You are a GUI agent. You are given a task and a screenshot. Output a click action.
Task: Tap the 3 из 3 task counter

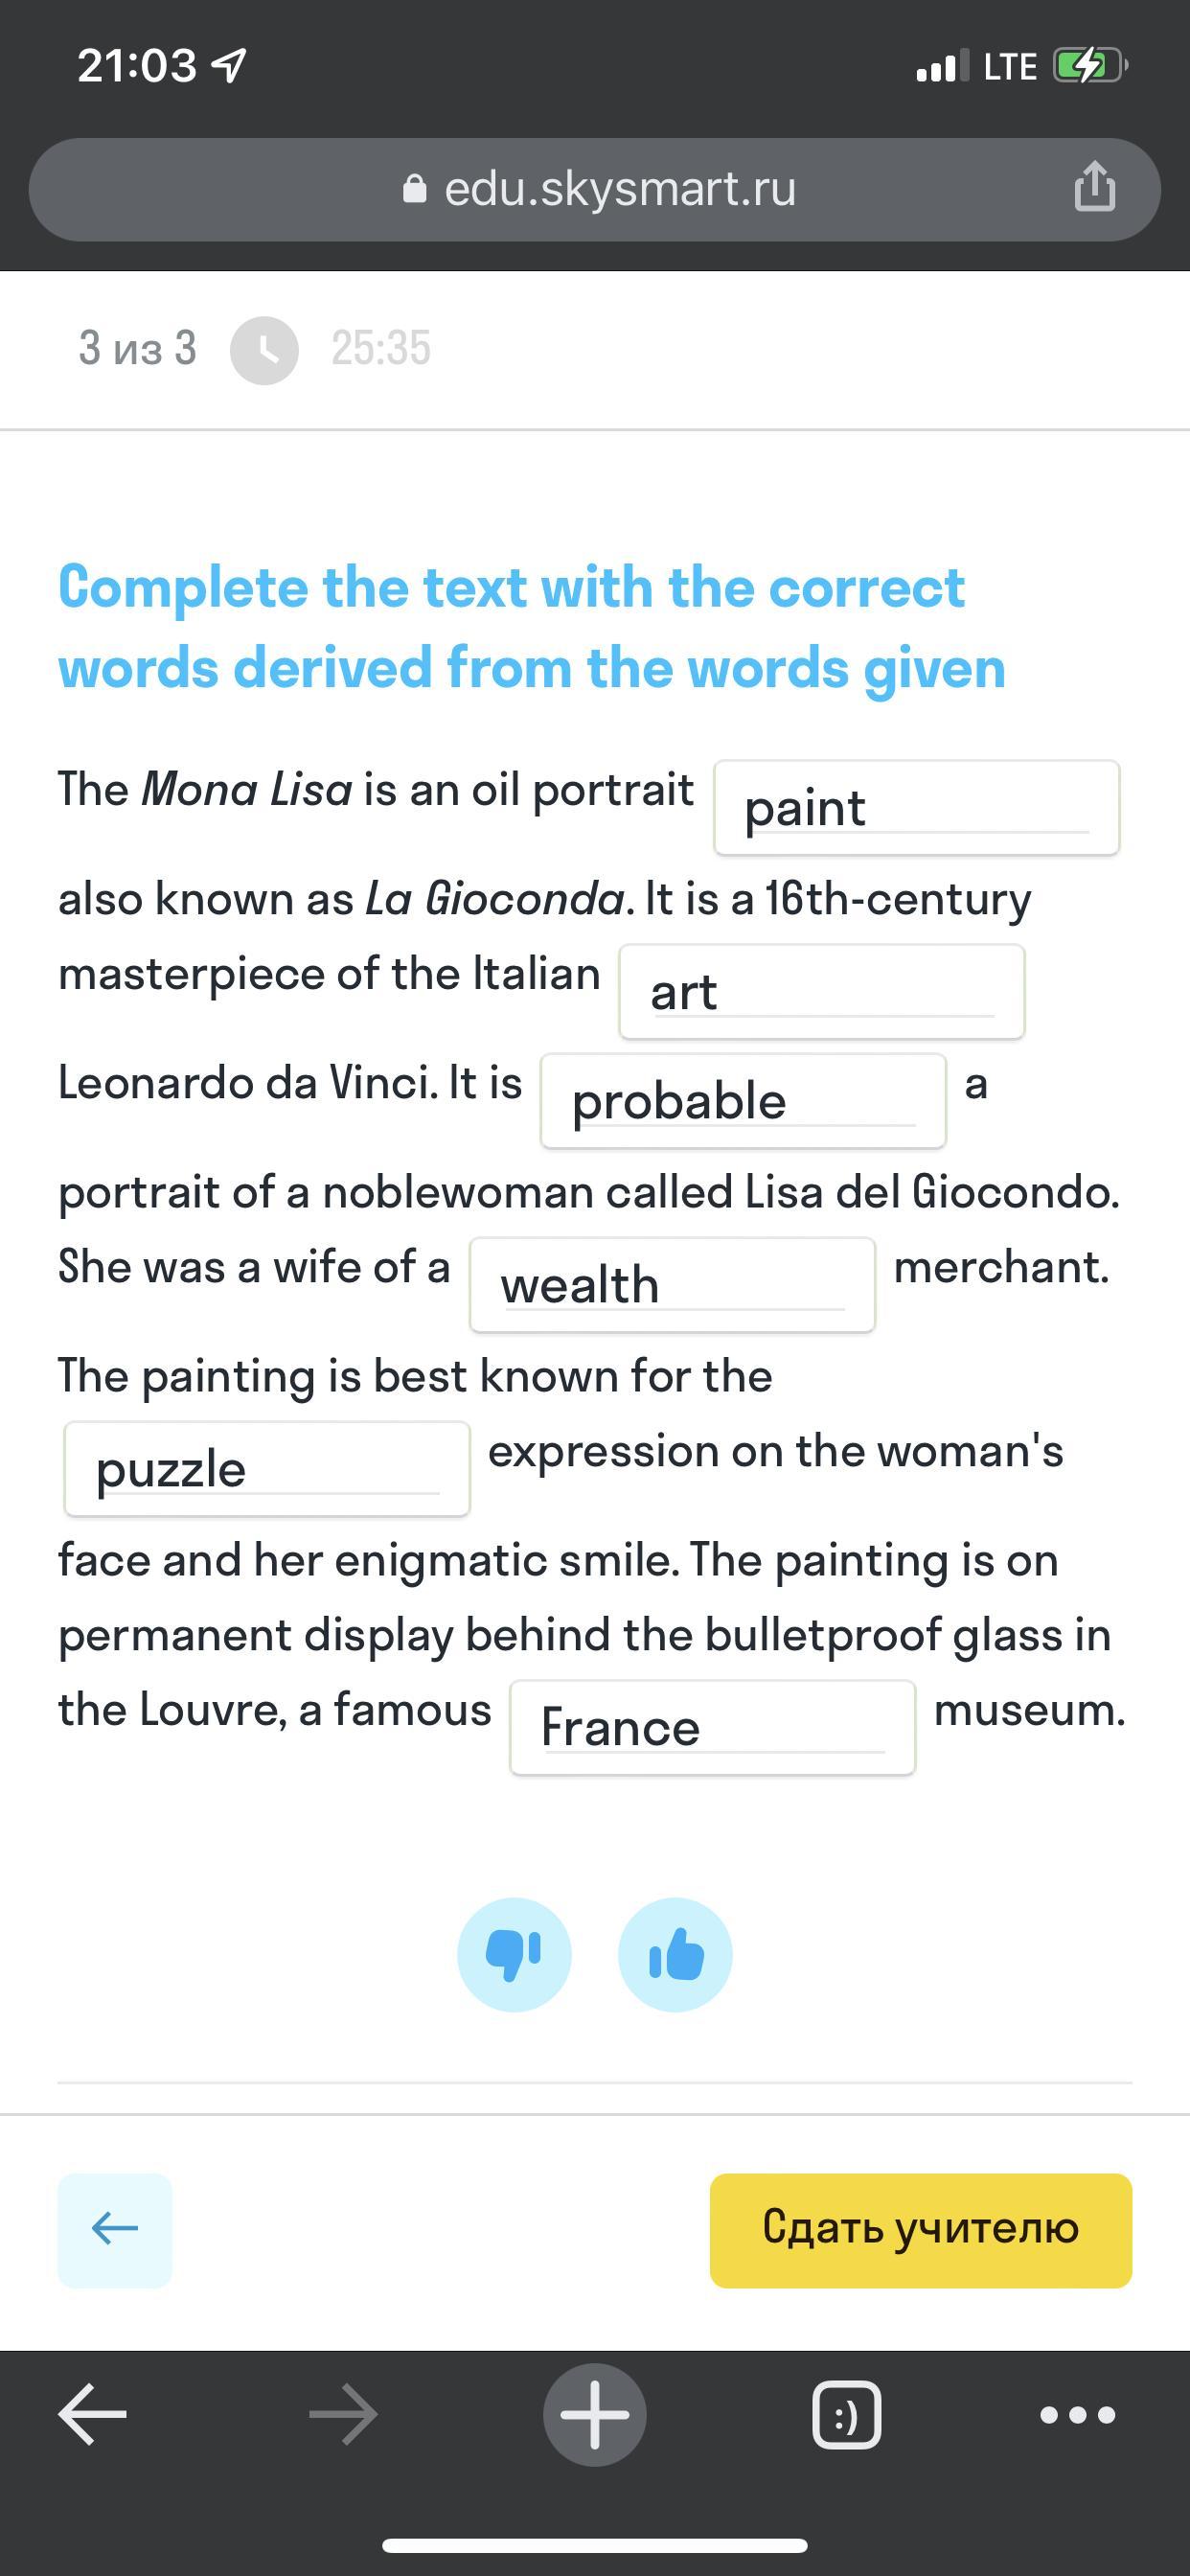138,348
